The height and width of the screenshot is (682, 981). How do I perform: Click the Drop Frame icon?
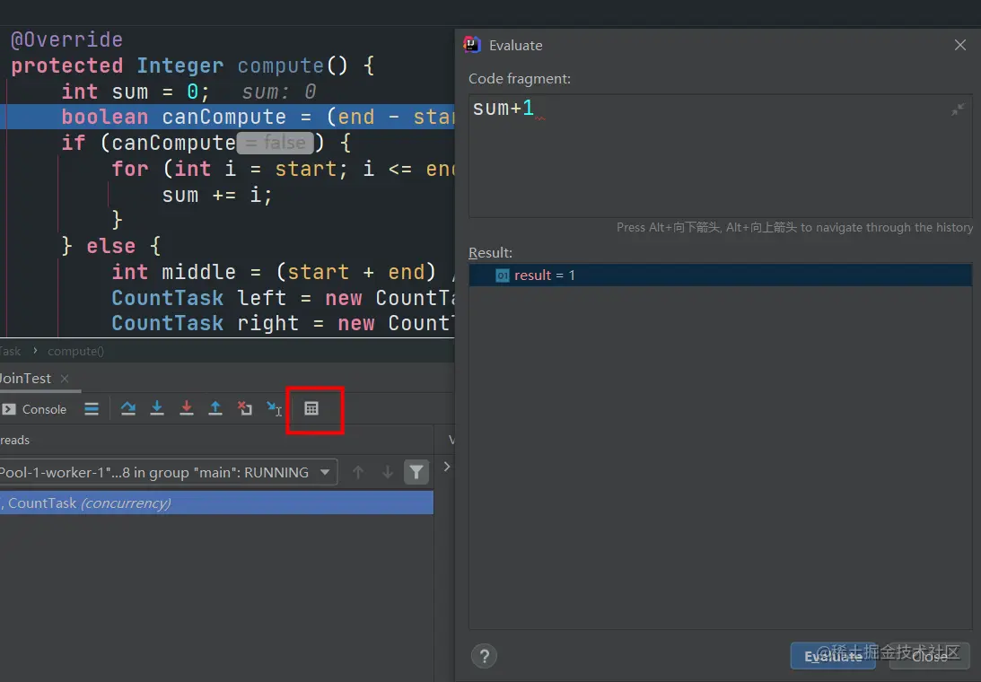point(245,408)
